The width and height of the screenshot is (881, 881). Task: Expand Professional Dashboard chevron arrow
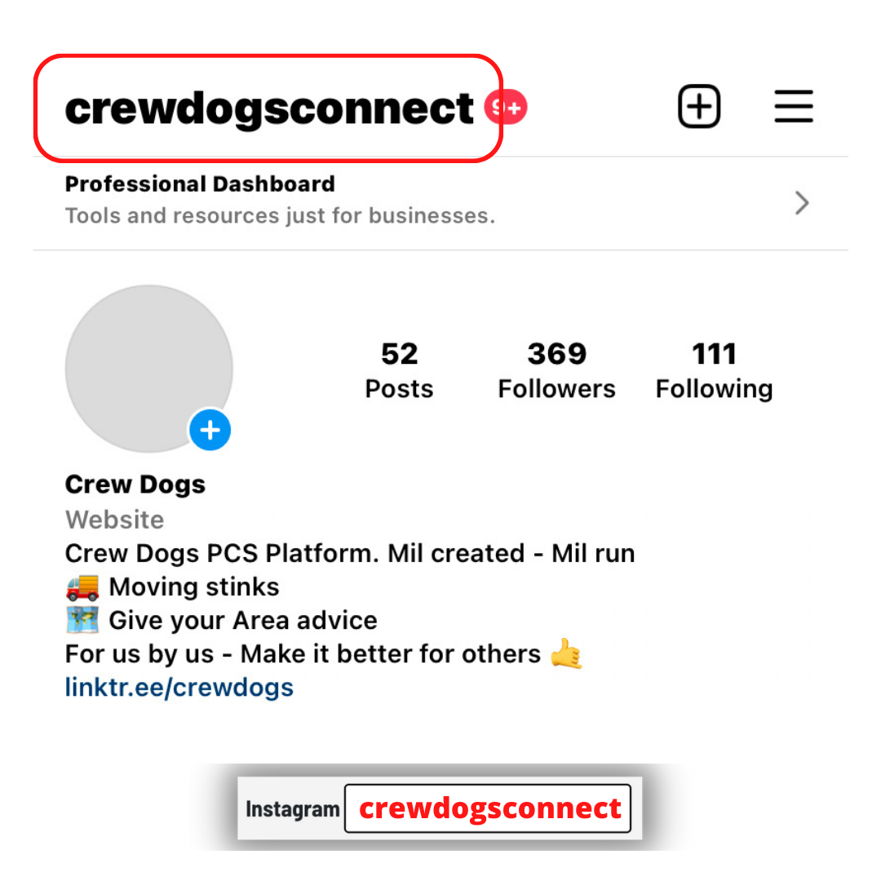click(x=802, y=203)
